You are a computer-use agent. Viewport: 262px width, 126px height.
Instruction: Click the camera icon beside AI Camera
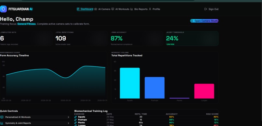coord(96,9)
